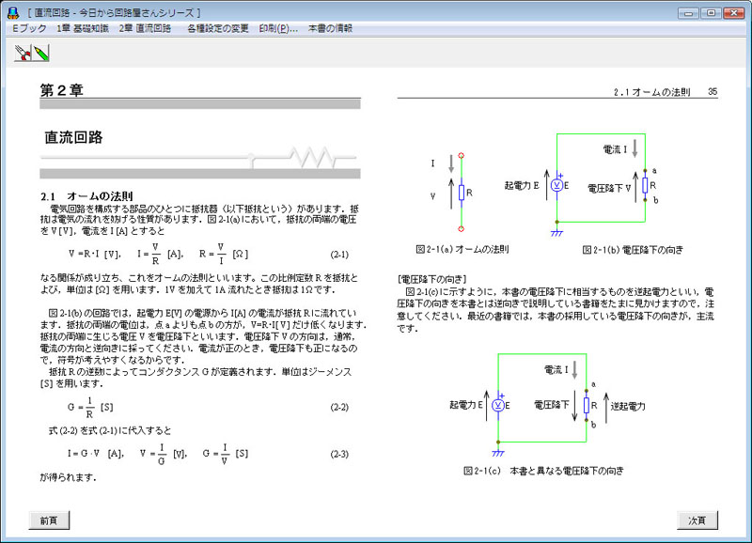Click the formula V = R·I [V]
This screenshot has width=752, height=543.
pyautogui.click(x=95, y=254)
